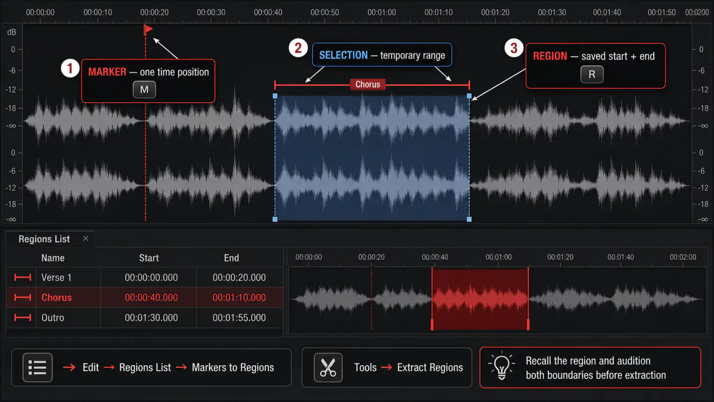
Task: Click Chorus start time 00:00:40.000
Action: 151,297
